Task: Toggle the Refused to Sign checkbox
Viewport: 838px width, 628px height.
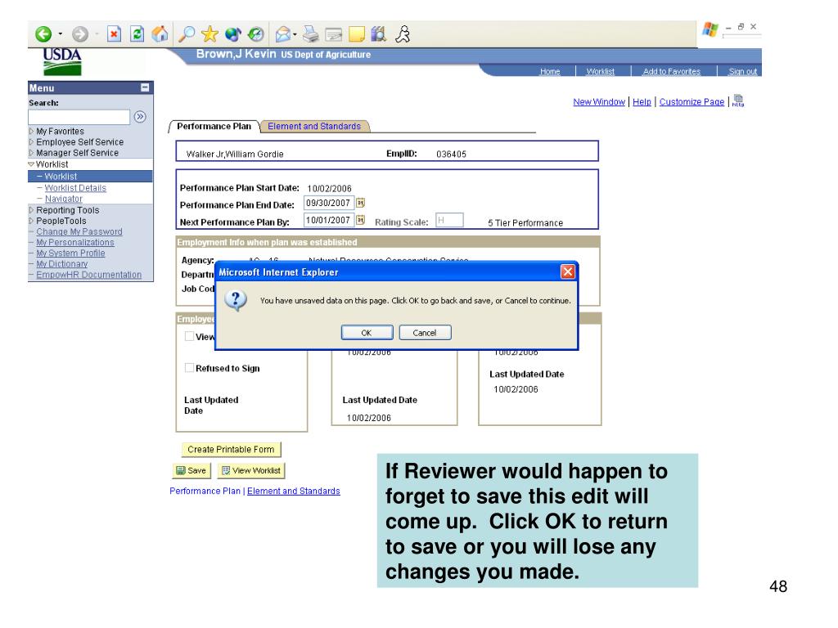Action: pyautogui.click(x=189, y=367)
